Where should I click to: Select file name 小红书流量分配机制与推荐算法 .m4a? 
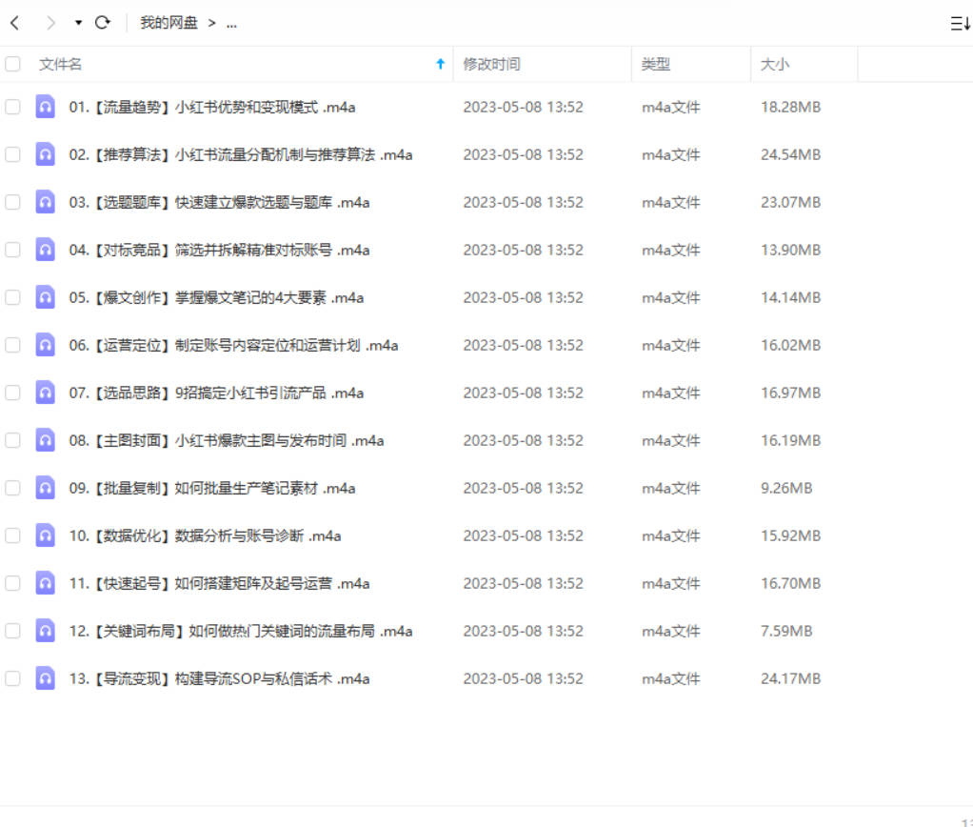[293, 154]
